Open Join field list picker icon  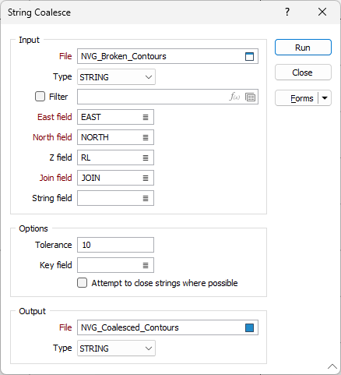click(x=146, y=178)
